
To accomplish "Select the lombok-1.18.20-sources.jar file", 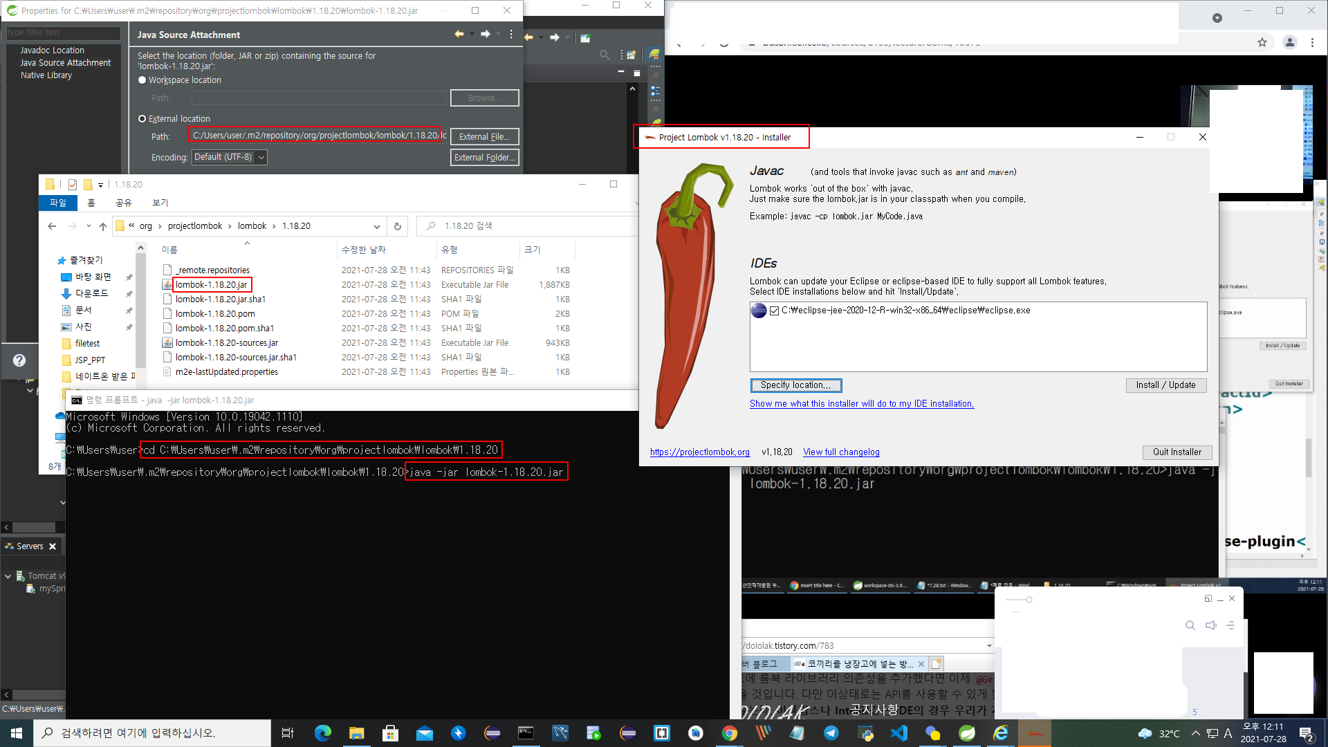I will tap(227, 343).
